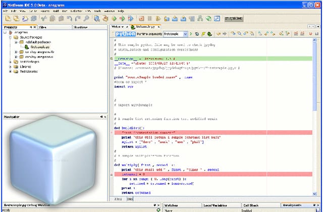Select the firstsample.py editor tab

point(145,27)
